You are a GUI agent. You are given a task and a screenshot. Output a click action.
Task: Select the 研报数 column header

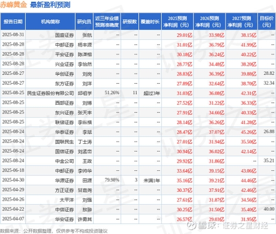tap(130, 22)
